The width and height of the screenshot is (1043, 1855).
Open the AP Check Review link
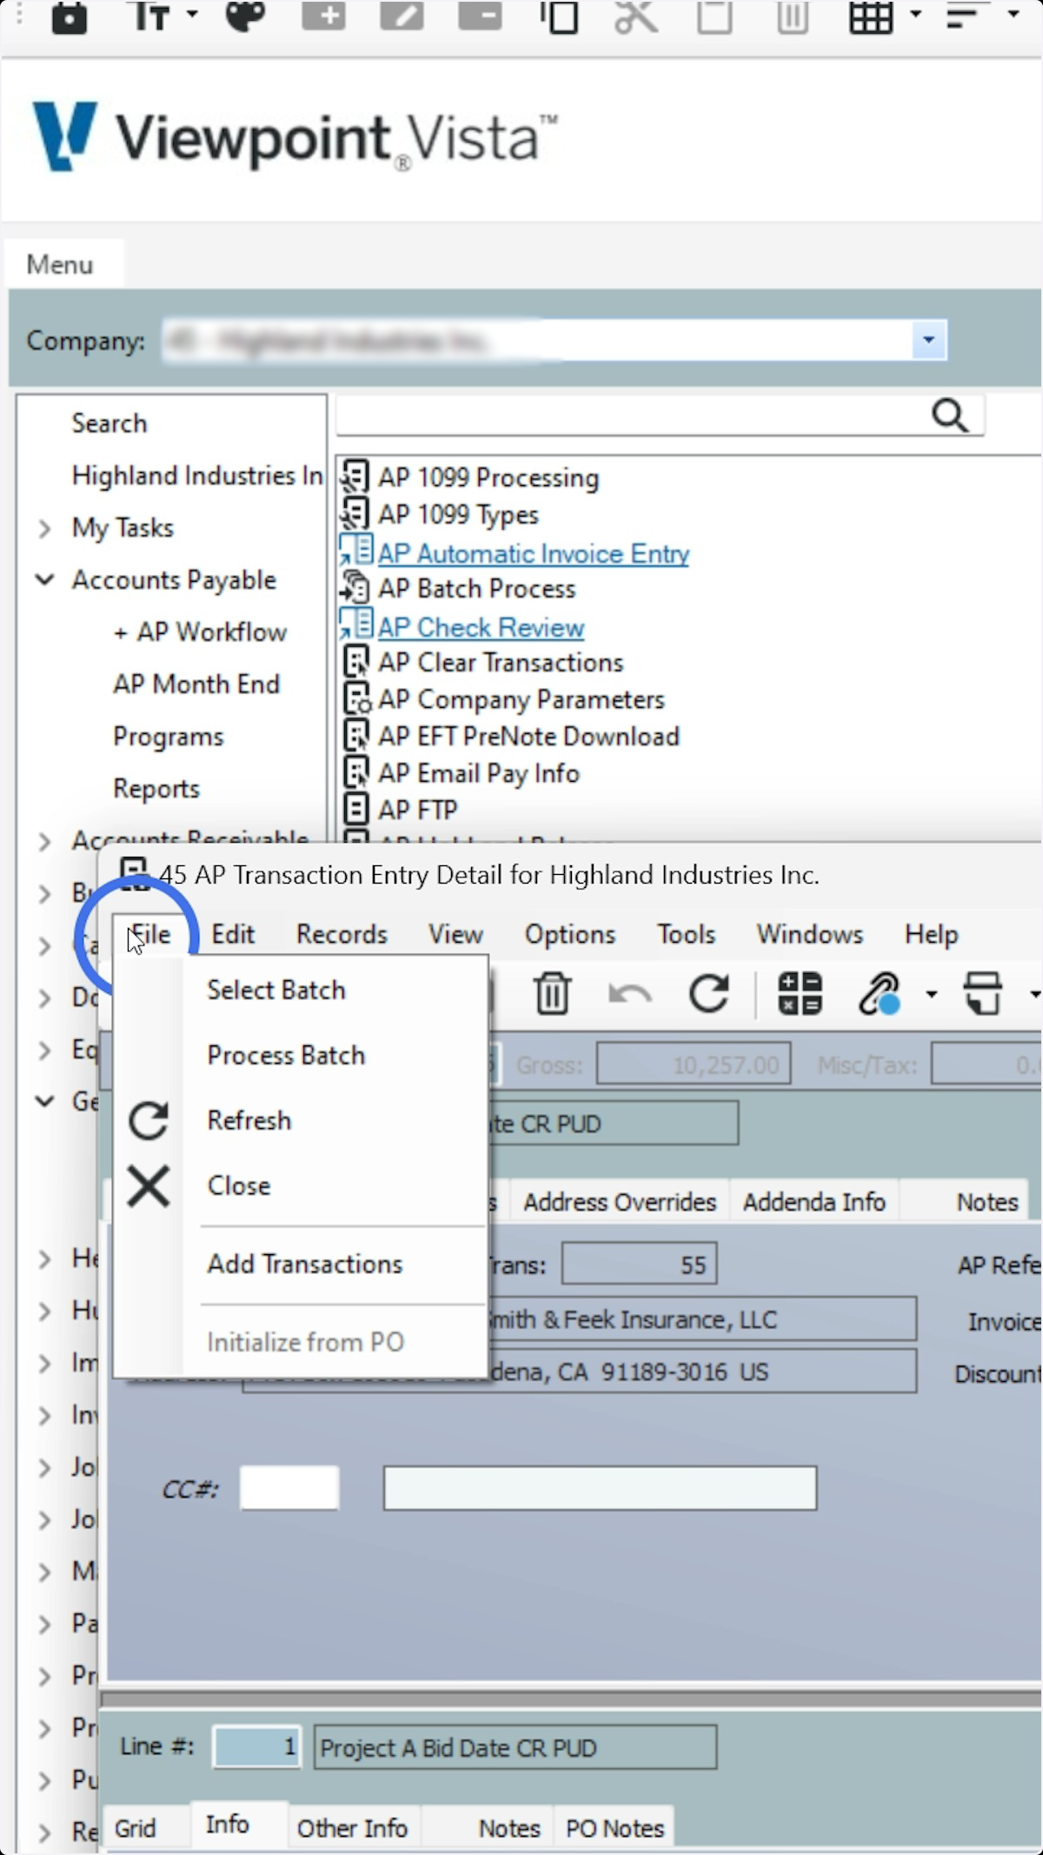481,628
